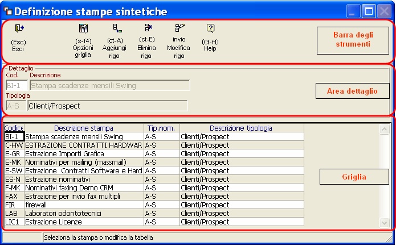
Task: Click 'Laboratori odontotecnici' cell
Action: point(84,214)
